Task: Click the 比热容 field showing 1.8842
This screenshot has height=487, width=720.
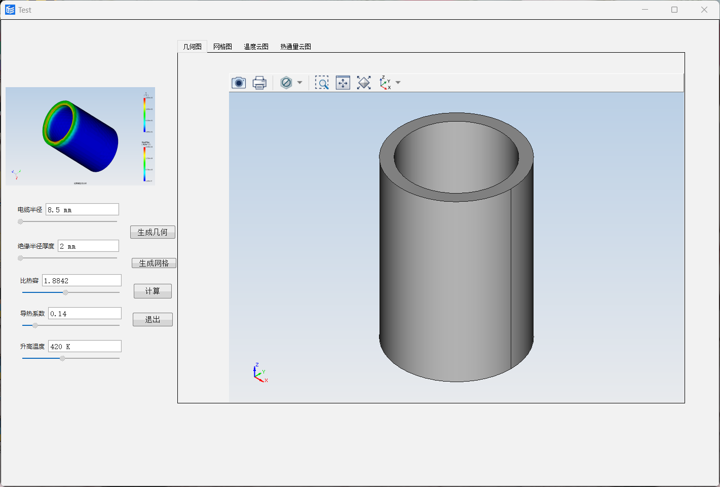Action: pos(82,280)
